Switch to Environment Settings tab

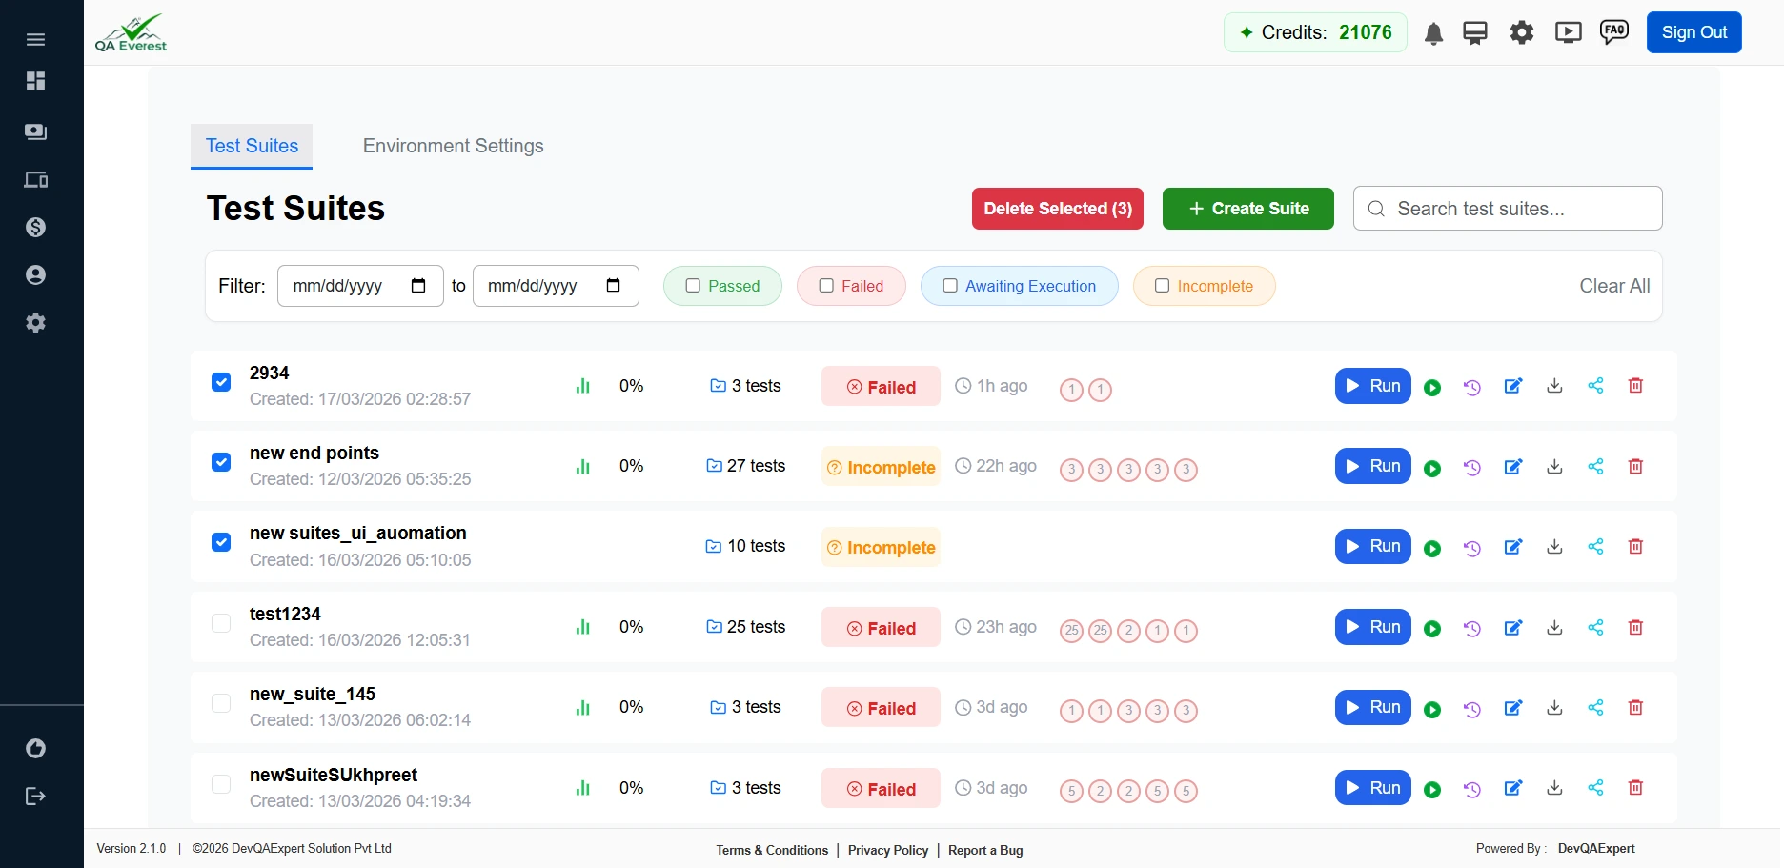pyautogui.click(x=454, y=146)
